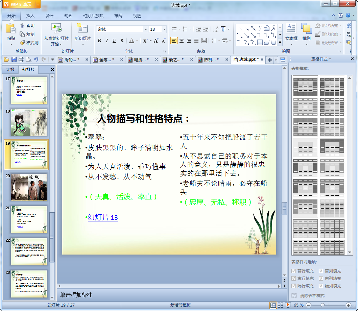This screenshot has width=358, height=311.
Task: Open the 动画 ribbon tab
Action: coord(68,16)
